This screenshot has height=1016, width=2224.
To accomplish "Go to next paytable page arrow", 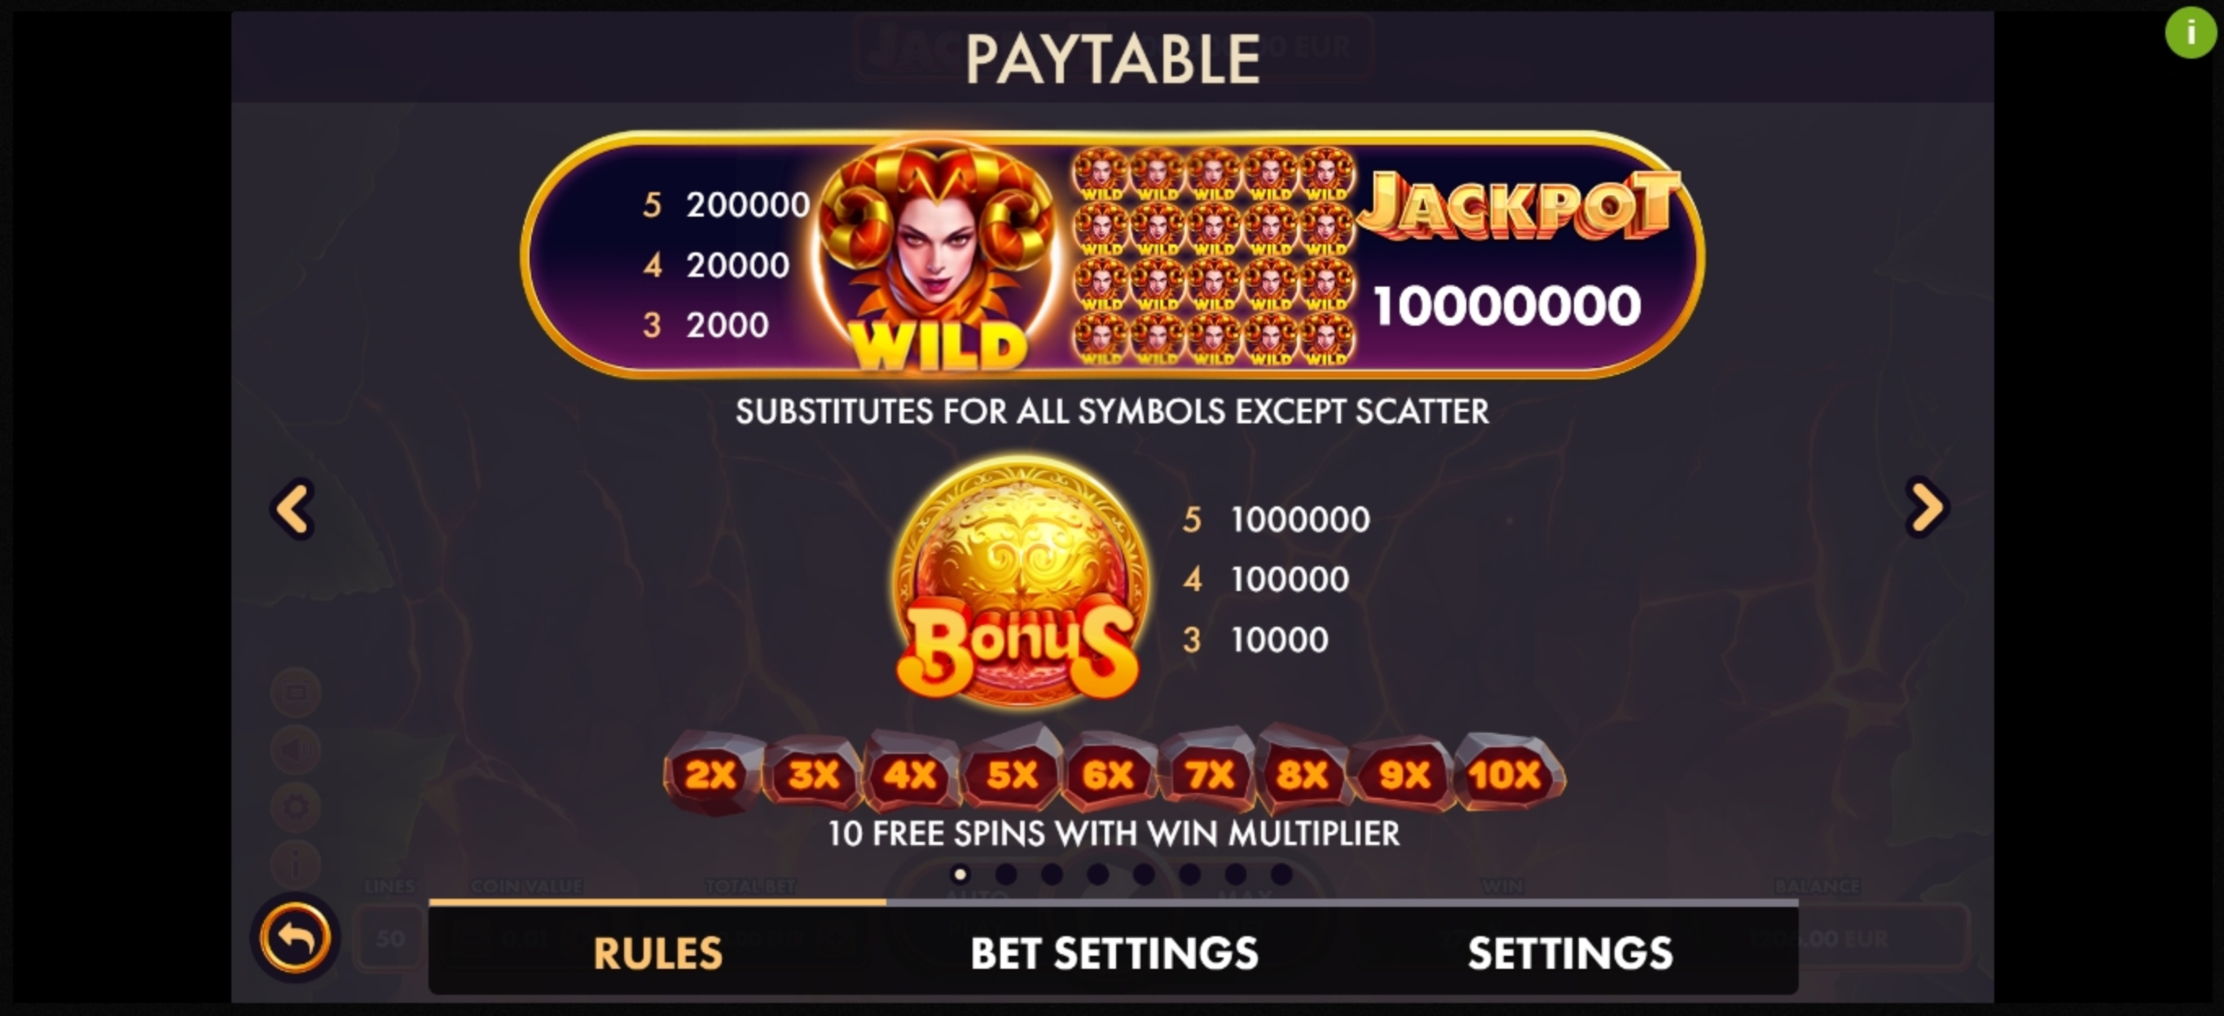I will coord(1927,507).
